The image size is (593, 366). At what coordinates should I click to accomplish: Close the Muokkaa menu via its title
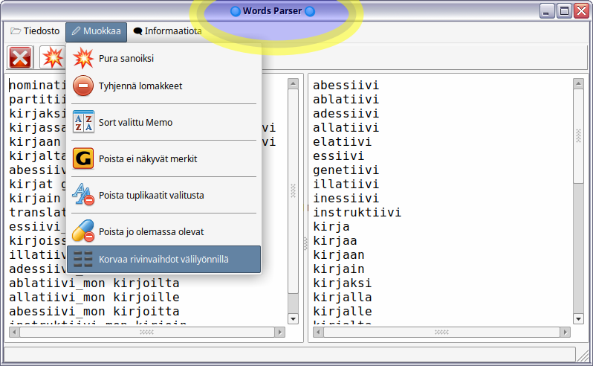[96, 31]
